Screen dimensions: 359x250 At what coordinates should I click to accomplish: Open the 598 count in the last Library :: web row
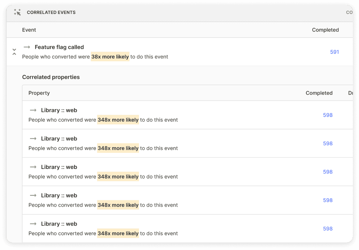327,229
